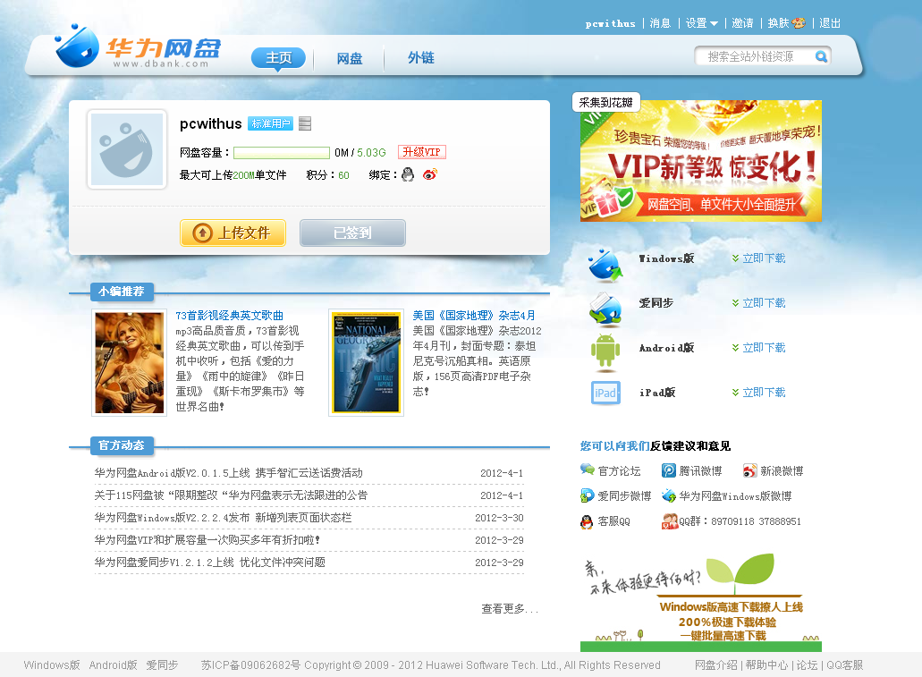
Task: Focus the 搜索全站外链资源 search field
Action: [755, 56]
